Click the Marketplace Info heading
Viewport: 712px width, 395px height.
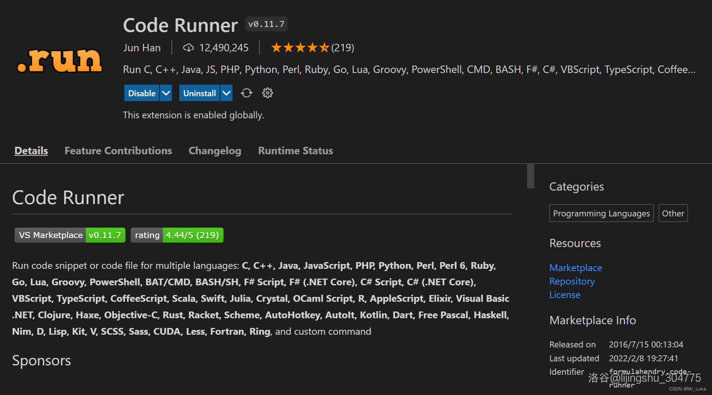click(593, 320)
